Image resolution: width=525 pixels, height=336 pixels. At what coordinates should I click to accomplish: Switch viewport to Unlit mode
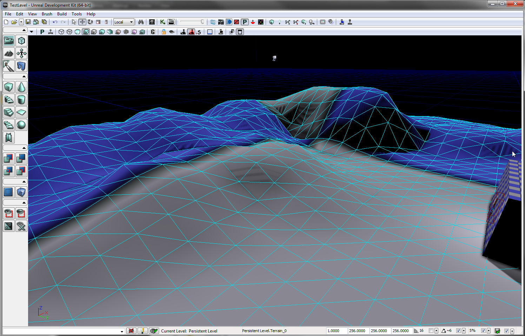[x=77, y=32]
